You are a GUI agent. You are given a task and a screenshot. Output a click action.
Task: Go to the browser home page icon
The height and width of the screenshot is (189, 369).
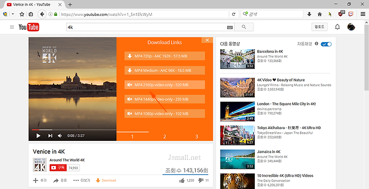[320, 14]
